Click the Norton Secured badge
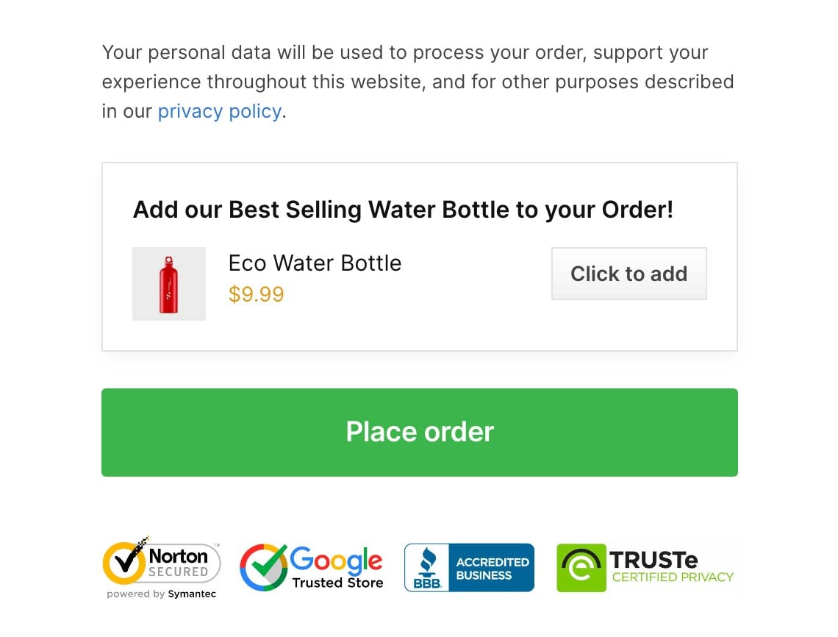The height and width of the screenshot is (637, 838). click(162, 567)
